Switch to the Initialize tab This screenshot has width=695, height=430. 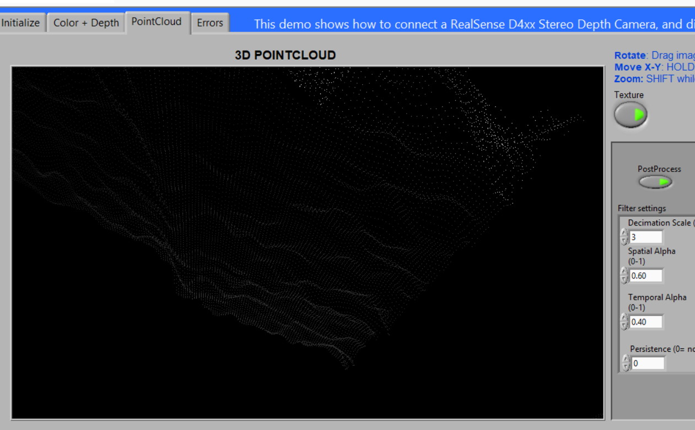point(20,23)
